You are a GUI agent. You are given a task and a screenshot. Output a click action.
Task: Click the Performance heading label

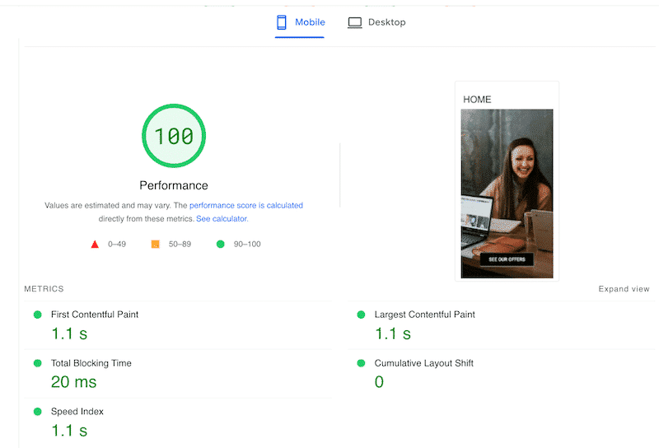pos(174,185)
